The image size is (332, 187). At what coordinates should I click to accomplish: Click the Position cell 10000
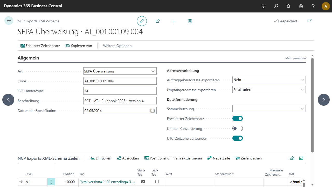coord(66,182)
